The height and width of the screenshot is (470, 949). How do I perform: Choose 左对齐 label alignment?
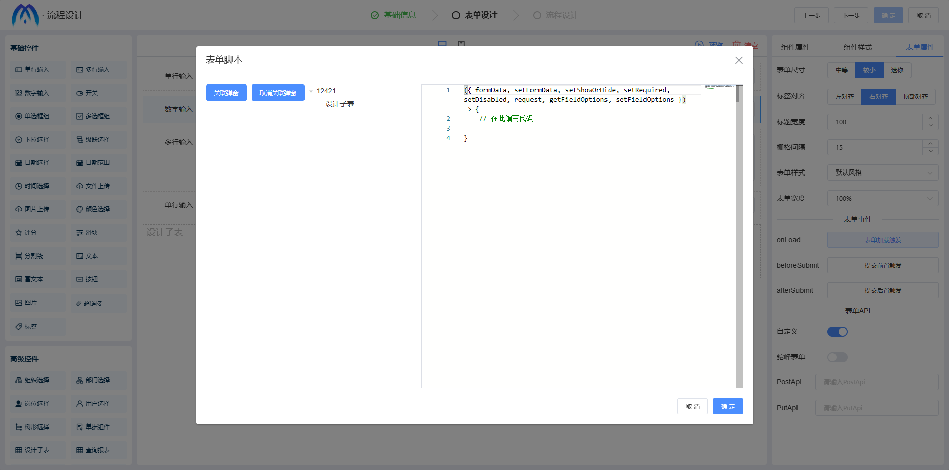coord(845,97)
